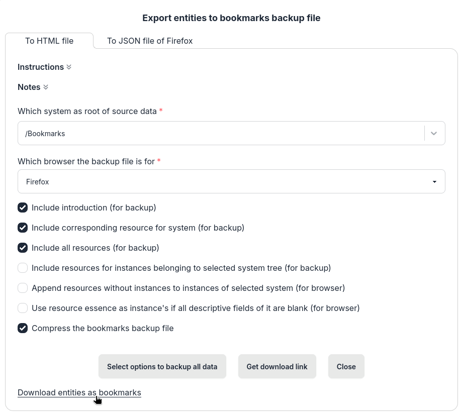The image size is (462, 416).
Task: Enable resources for instances in selected system tree
Action: coord(23,268)
